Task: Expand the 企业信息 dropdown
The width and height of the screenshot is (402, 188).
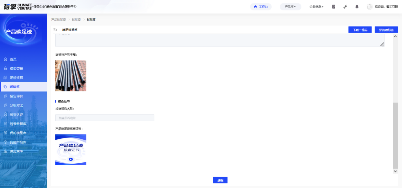Action: coord(316,7)
